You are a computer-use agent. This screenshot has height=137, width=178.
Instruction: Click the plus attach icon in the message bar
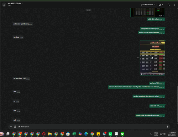click(x=11, y=127)
